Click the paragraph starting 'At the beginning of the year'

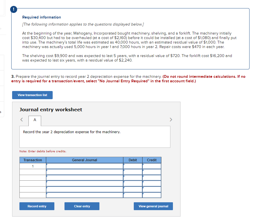pos(129,40)
